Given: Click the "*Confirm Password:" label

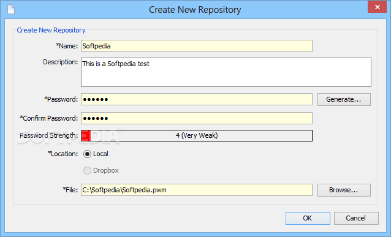Looking at the screenshot, I should pyautogui.click(x=49, y=118).
